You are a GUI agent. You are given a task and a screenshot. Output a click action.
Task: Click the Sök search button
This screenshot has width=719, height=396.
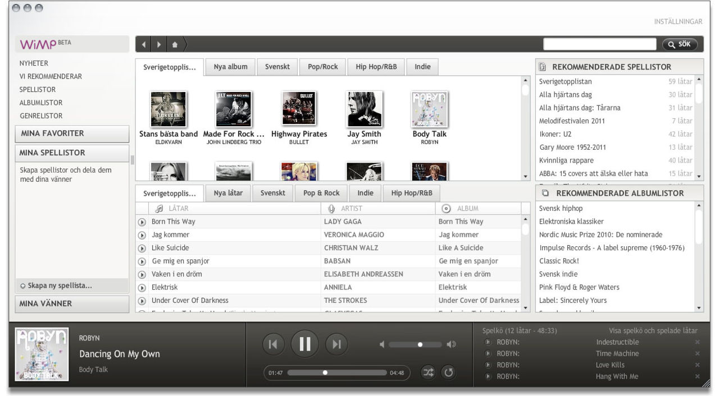680,44
